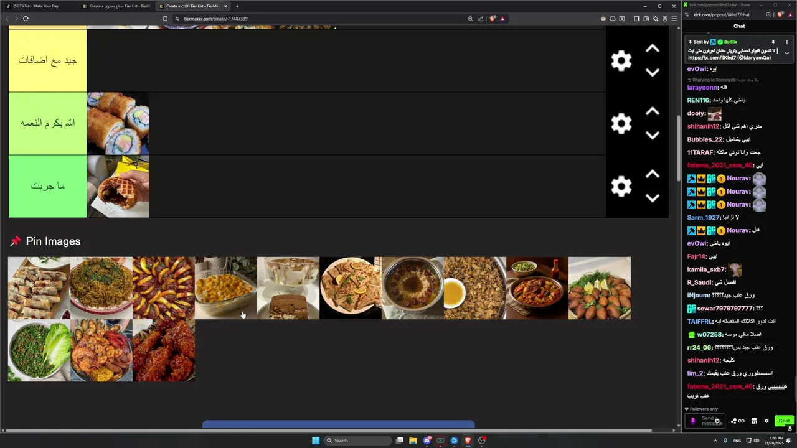Click the taskbar Search box
This screenshot has width=797, height=448.
tap(358, 441)
